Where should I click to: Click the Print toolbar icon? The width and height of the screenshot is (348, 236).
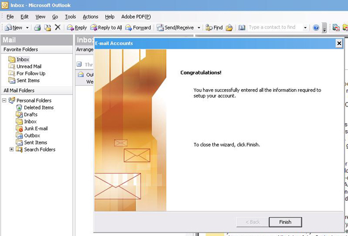pyautogui.click(x=38, y=27)
